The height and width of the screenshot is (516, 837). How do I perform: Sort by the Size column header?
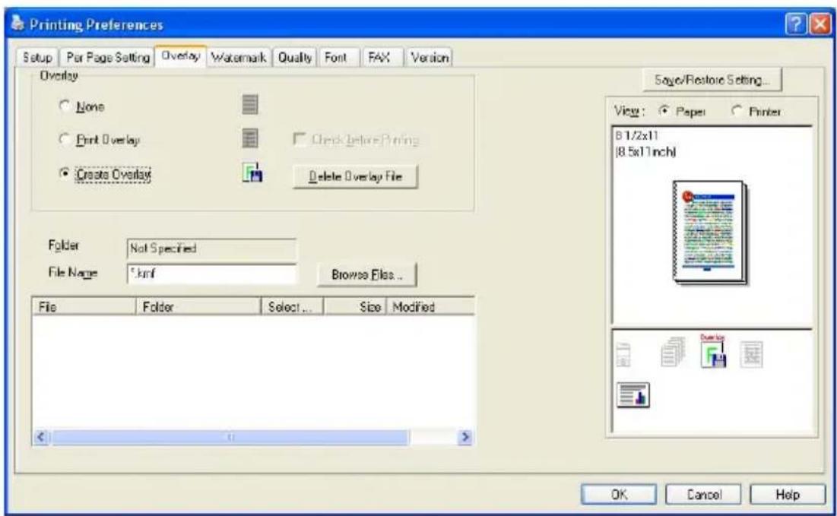pyautogui.click(x=355, y=307)
